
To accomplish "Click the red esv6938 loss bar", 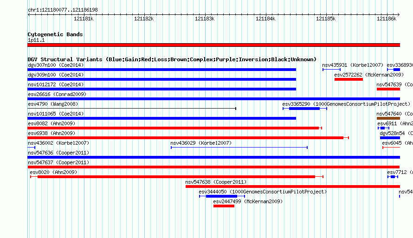I will click(x=188, y=138).
